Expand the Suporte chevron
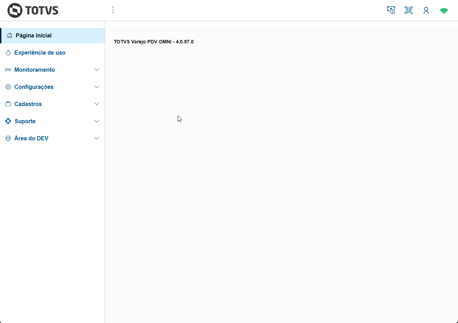Screen dimensions: 458x323 tap(97, 121)
